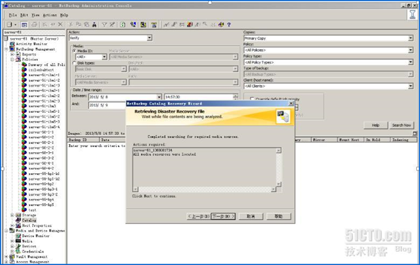The width and height of the screenshot is (420, 265).
Task: Open the Media ID <All> dropdown
Action: (x=104, y=57)
